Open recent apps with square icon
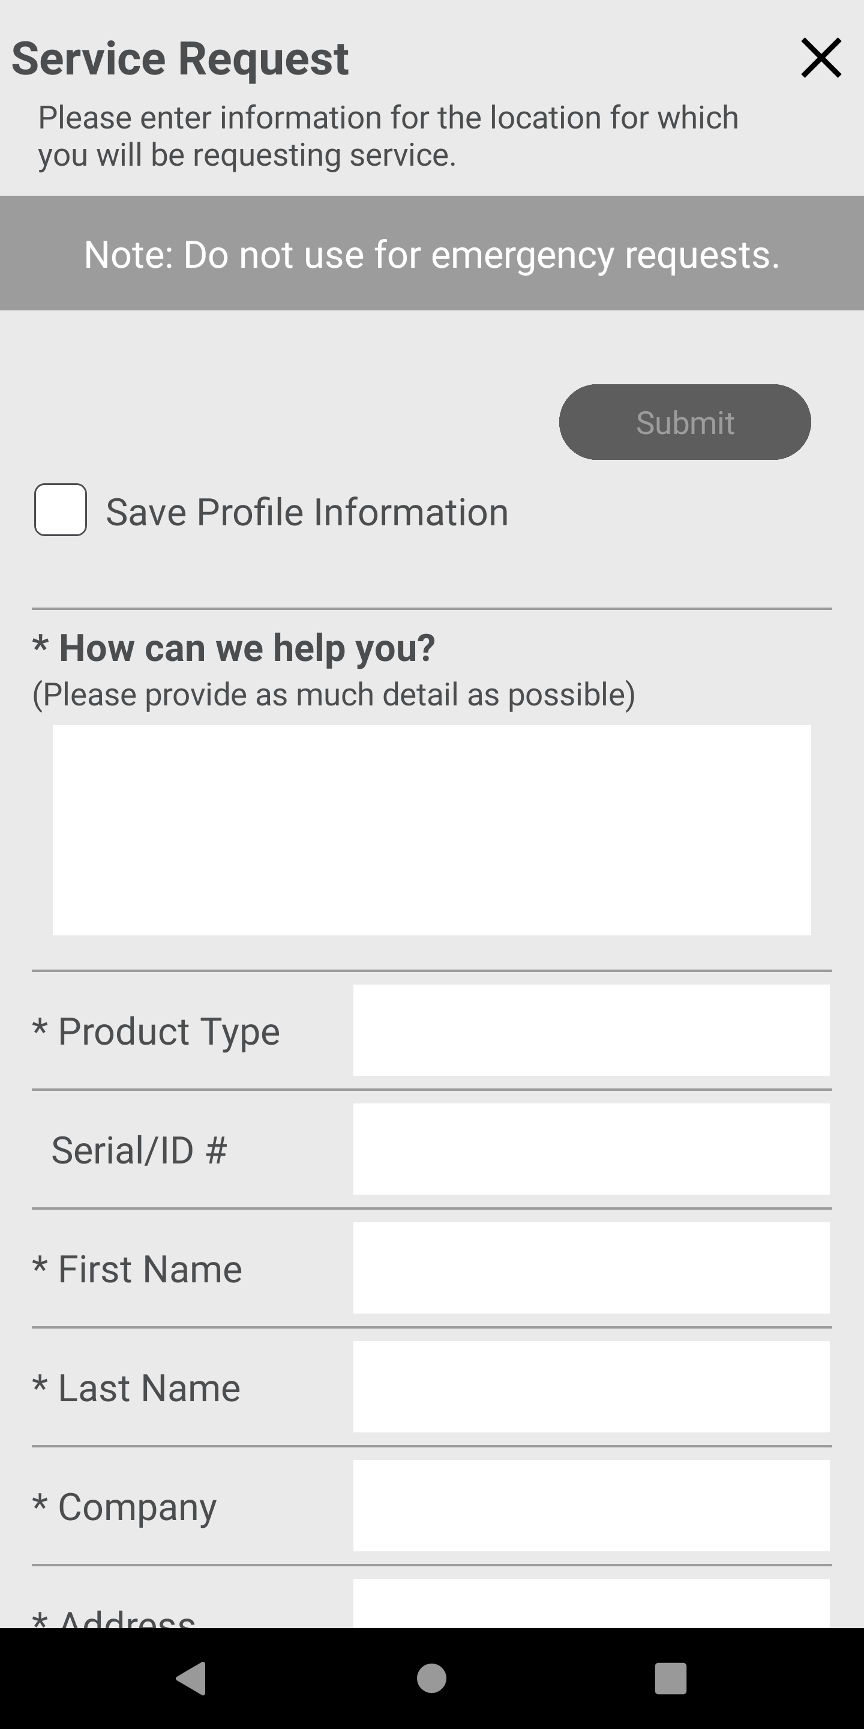 tap(671, 1678)
